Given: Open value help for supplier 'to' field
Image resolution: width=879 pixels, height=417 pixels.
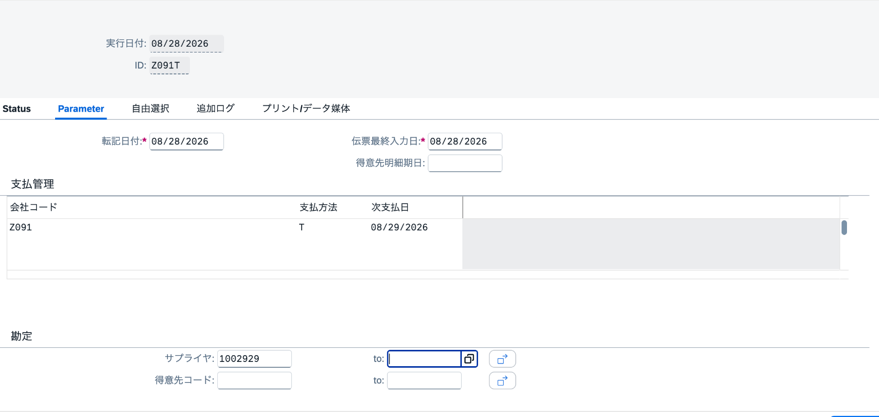Looking at the screenshot, I should coord(469,359).
